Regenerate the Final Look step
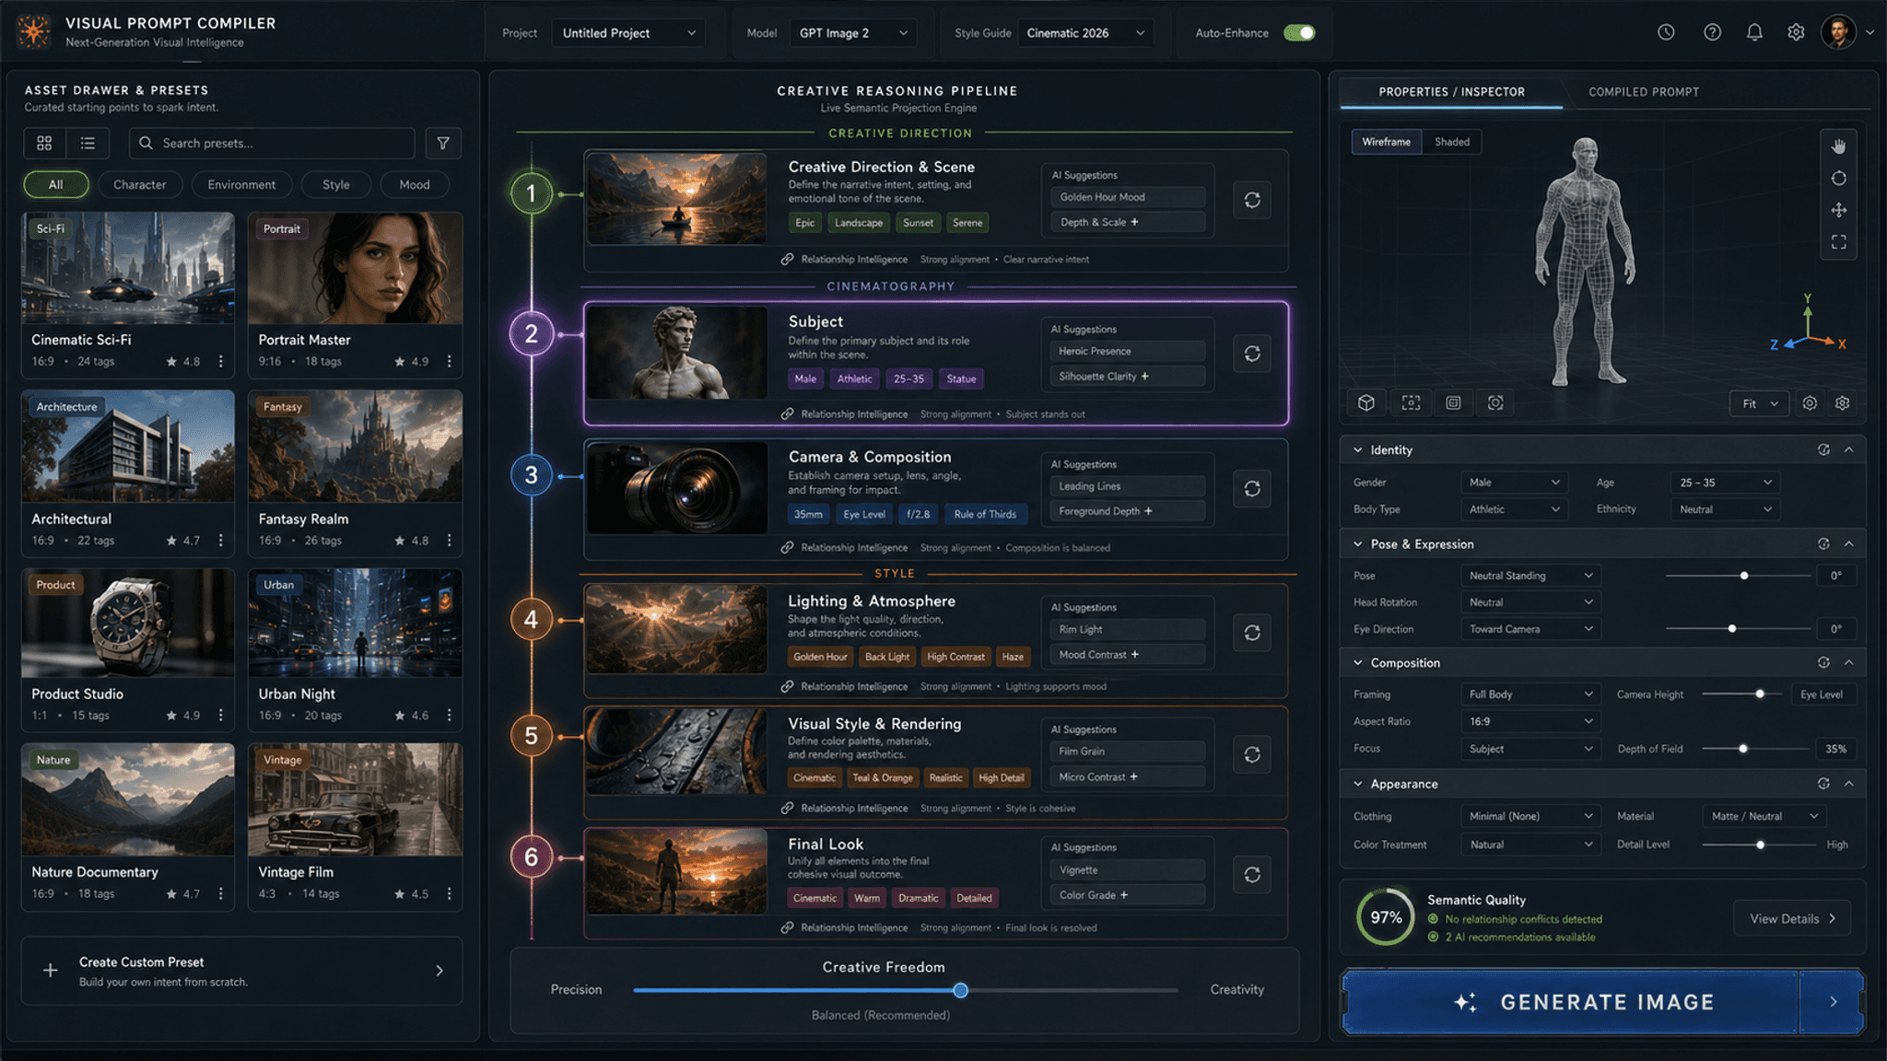Viewport: 1887px width, 1061px height. coord(1252,875)
